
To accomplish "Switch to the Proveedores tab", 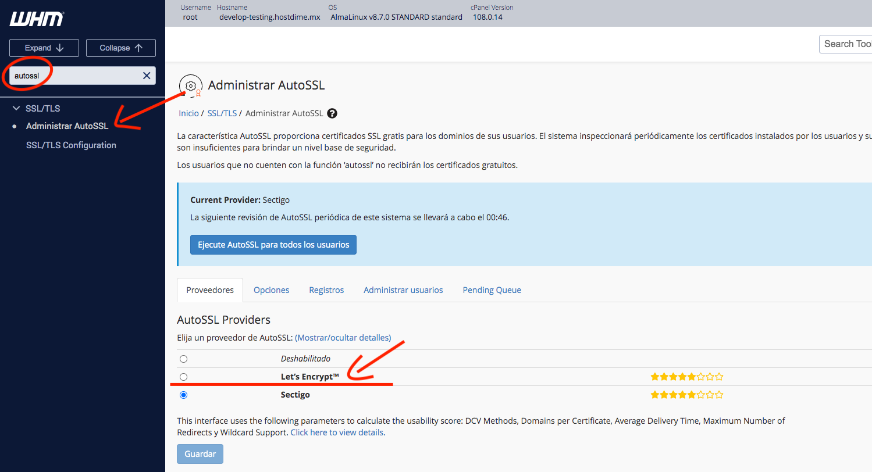I will coord(210,290).
